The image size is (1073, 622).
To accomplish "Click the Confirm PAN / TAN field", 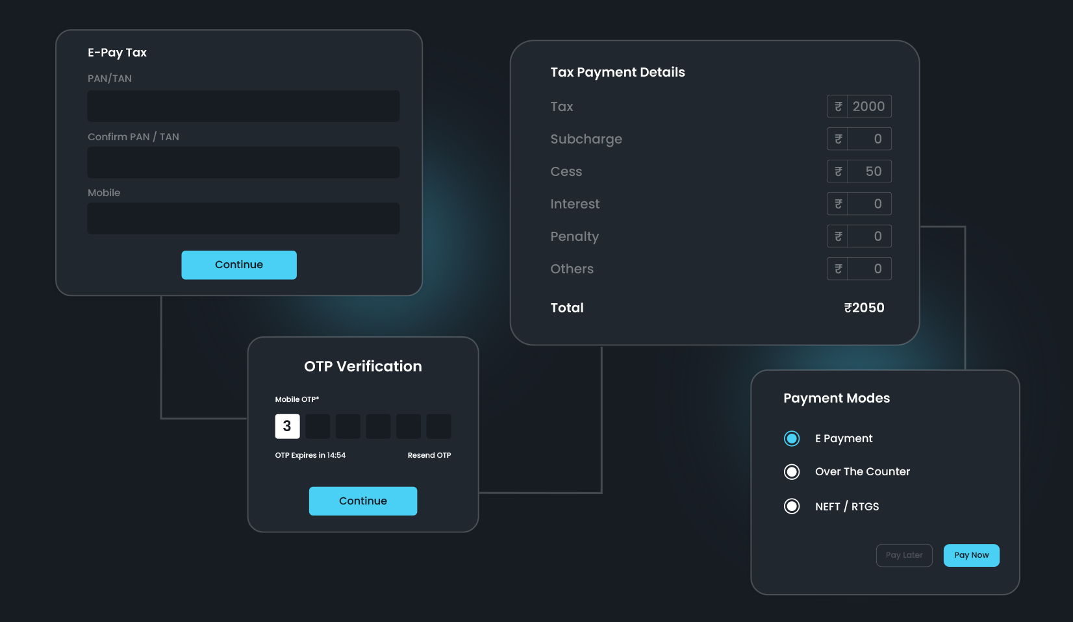I will click(x=244, y=162).
